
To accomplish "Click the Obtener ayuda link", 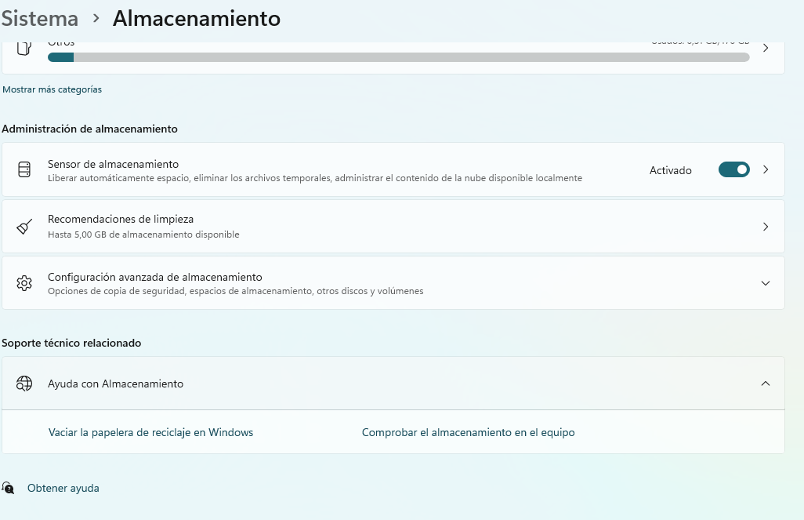I will coord(63,488).
